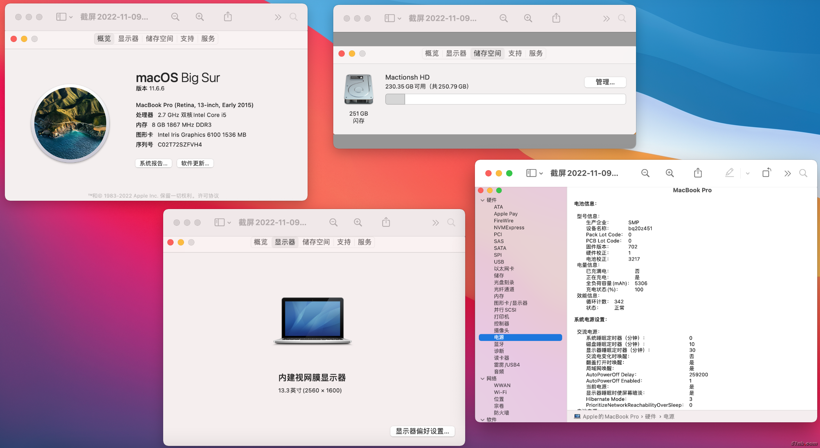The height and width of the screenshot is (448, 820).
Task: Zoom out in the display screenshot Preview window
Action: tap(334, 222)
